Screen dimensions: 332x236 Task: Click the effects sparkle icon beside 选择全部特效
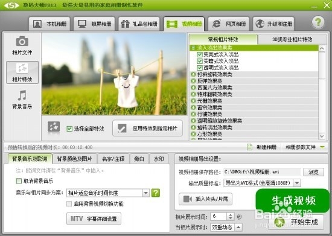pos(54,127)
